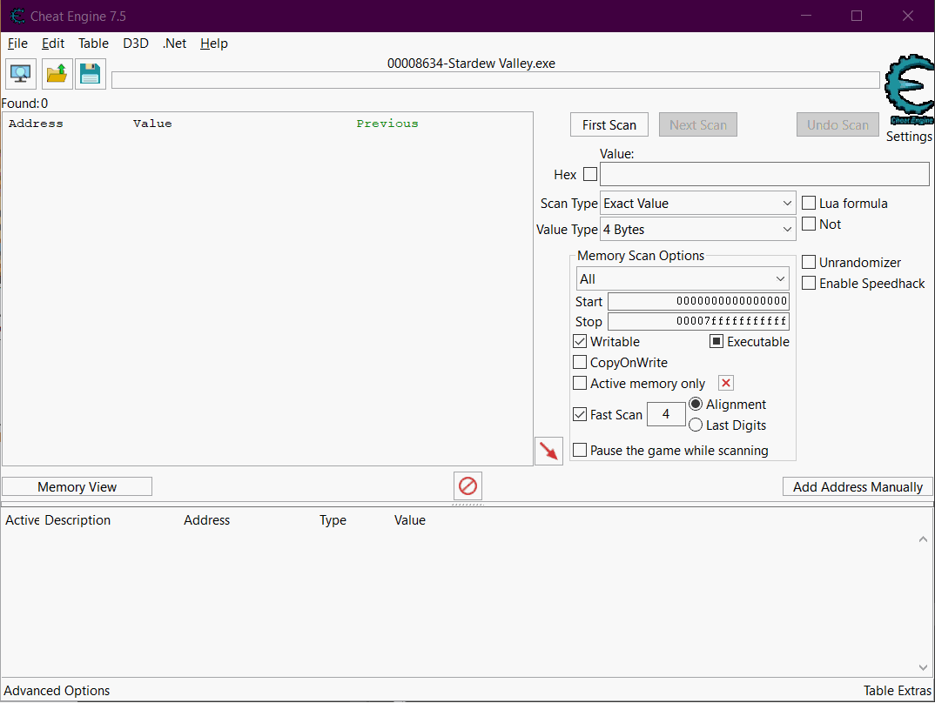The width and height of the screenshot is (935, 703).
Task: Click the Value column header in results
Action: point(152,124)
